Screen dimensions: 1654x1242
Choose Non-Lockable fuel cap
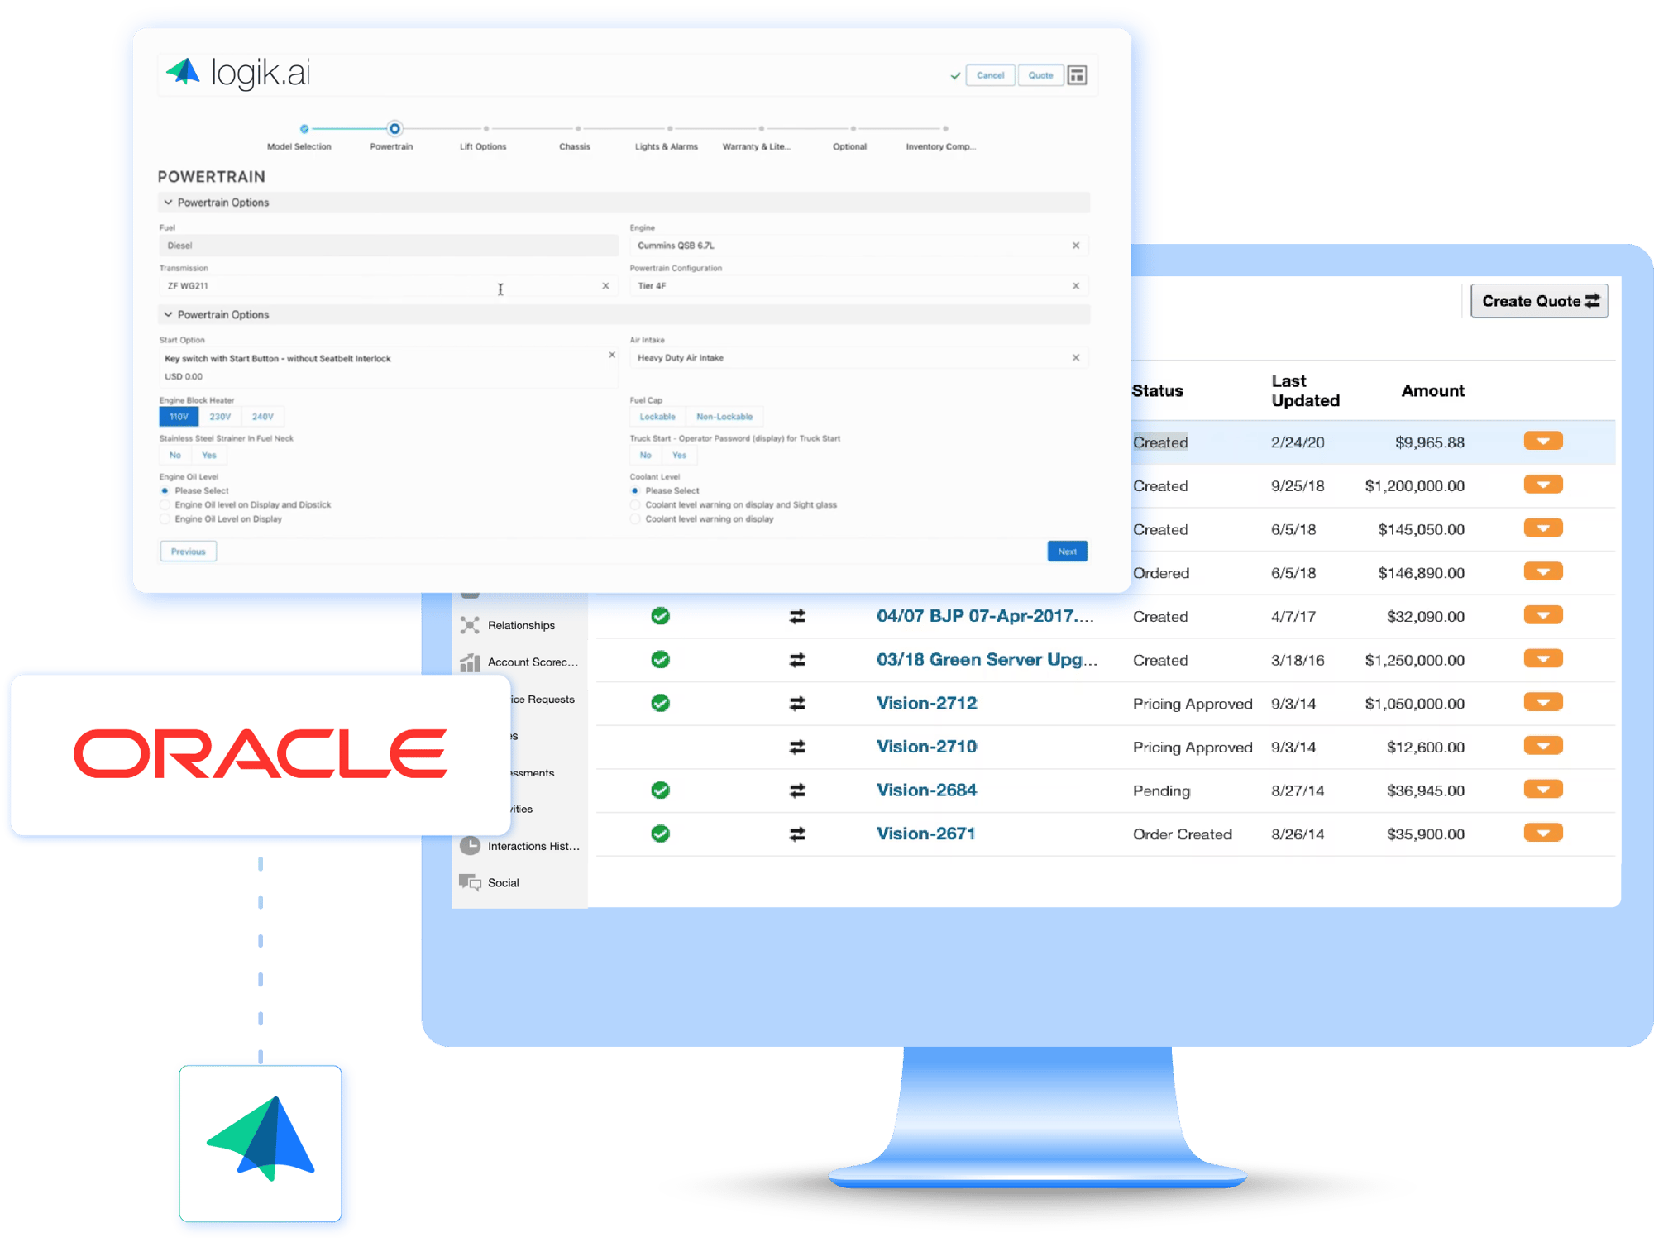click(724, 417)
